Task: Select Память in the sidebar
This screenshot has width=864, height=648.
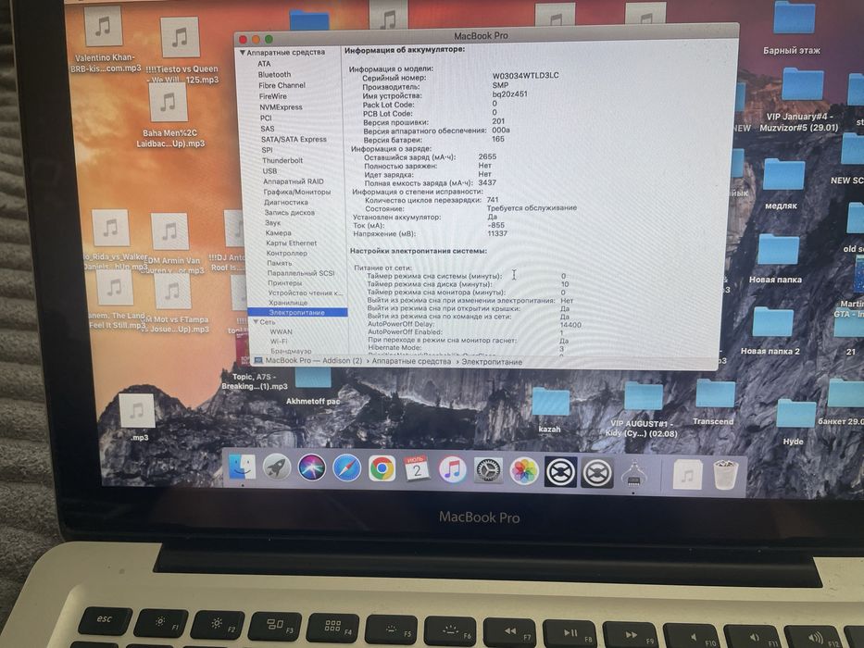Action: [280, 263]
